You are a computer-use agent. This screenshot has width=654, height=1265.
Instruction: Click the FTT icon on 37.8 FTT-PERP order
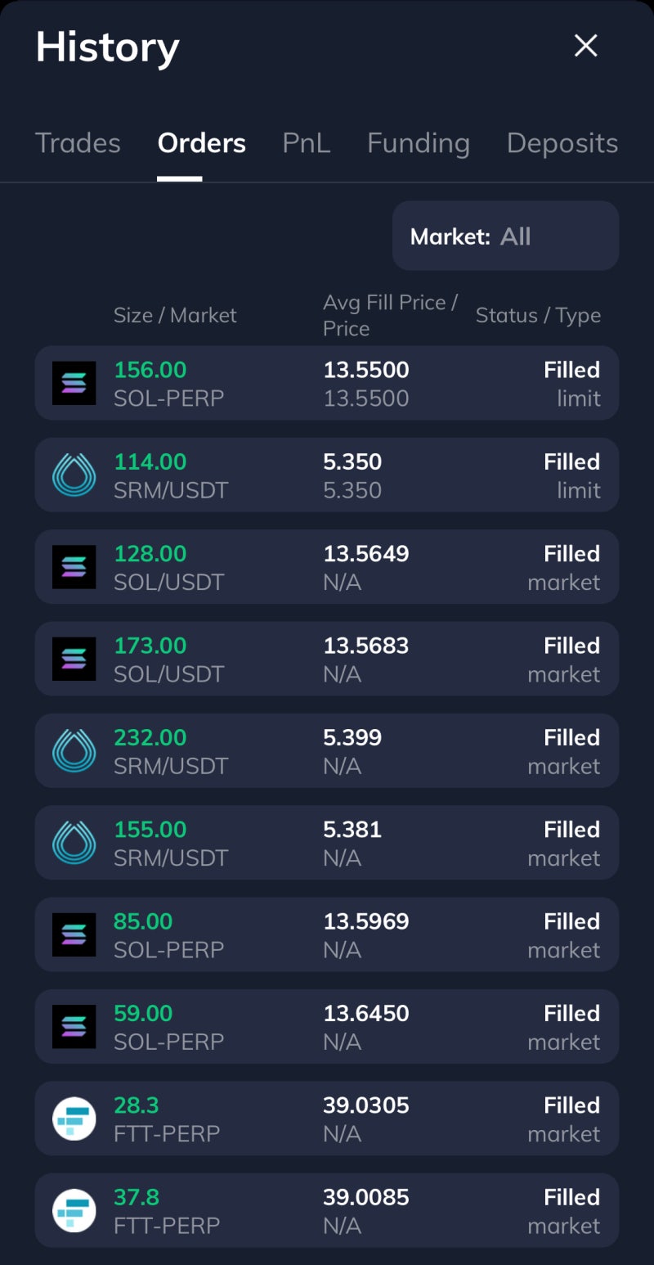[74, 1211]
